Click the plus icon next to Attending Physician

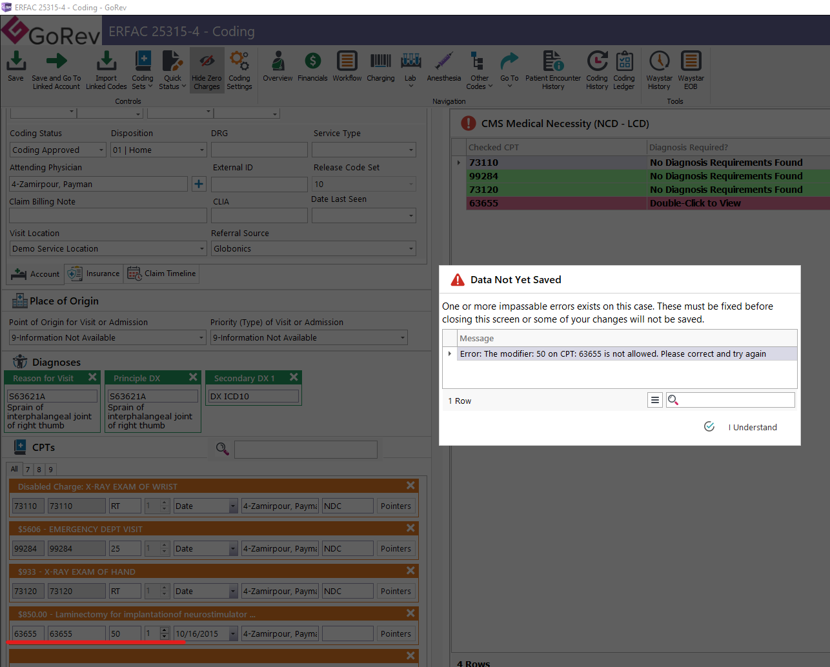tap(199, 184)
